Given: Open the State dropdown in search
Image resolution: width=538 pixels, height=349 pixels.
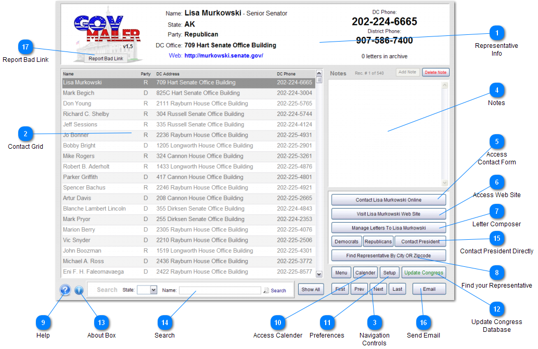Looking at the screenshot, I should pos(153,290).
